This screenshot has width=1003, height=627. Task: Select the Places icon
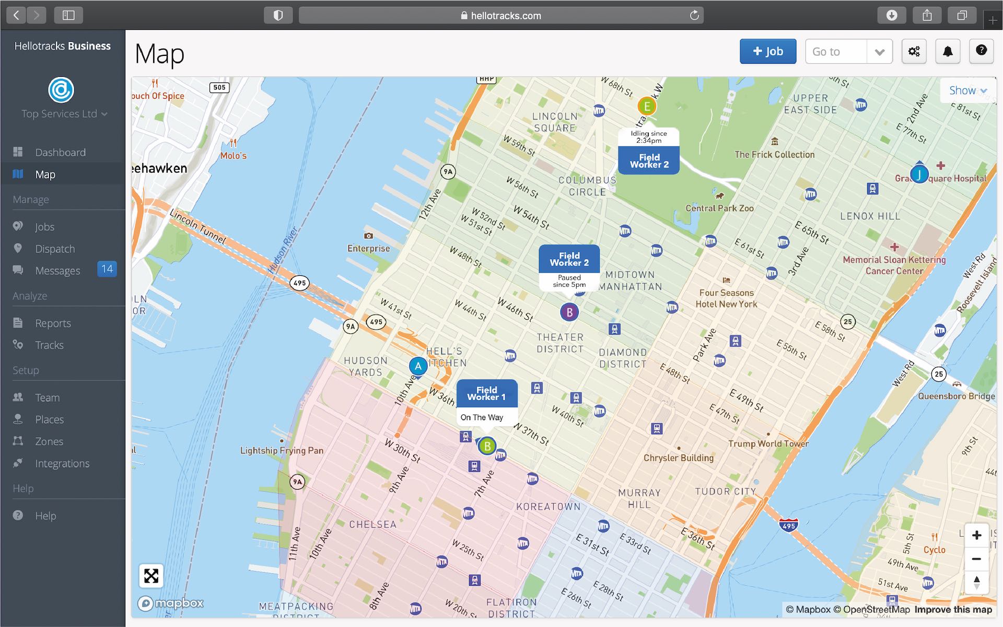tap(19, 419)
